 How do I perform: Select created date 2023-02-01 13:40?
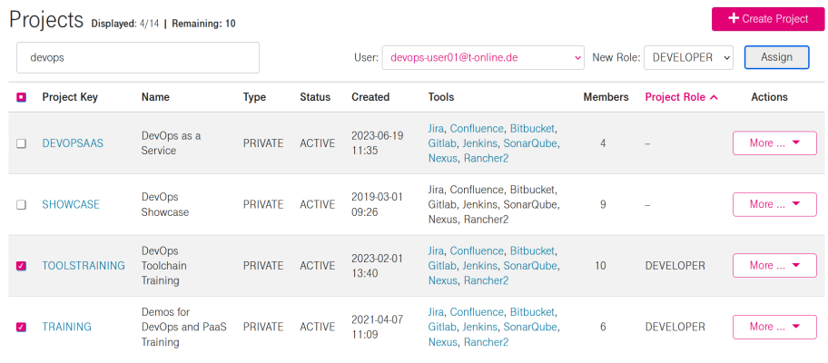(x=378, y=265)
